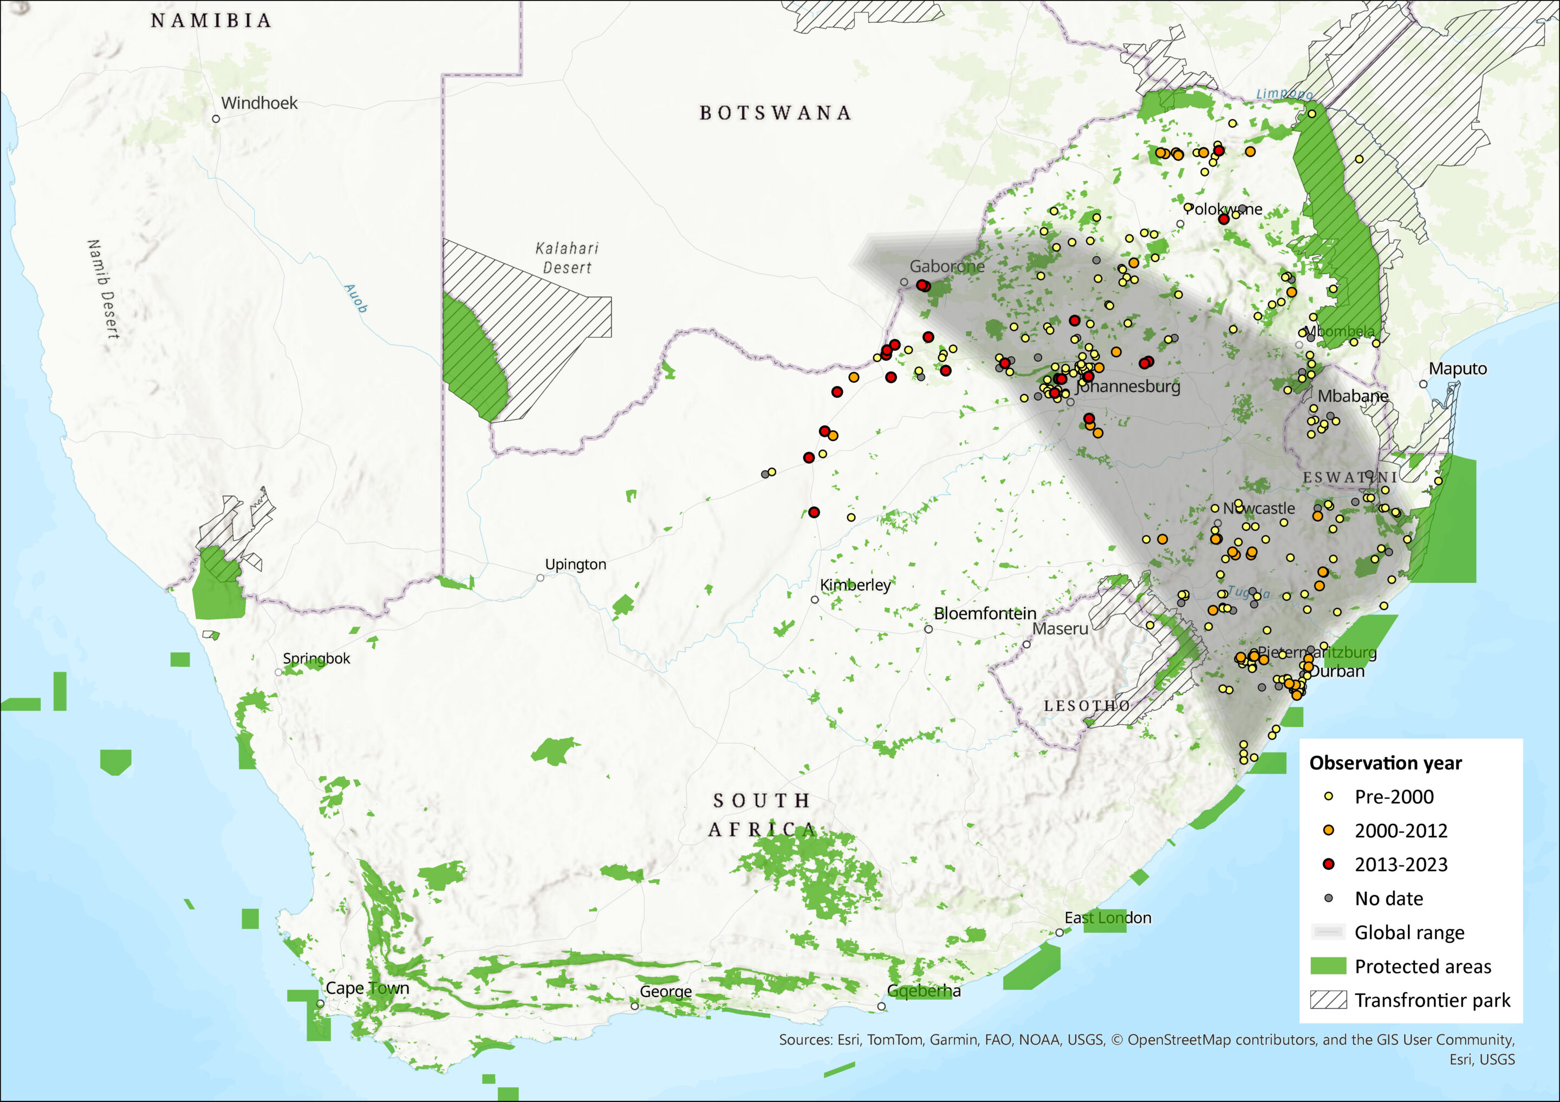Viewport: 1560px width, 1102px height.
Task: Click the 2013-2023 red legend dot
Action: click(1329, 864)
